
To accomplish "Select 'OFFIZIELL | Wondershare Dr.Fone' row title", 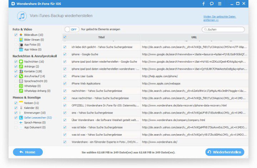I will click(105, 105).
